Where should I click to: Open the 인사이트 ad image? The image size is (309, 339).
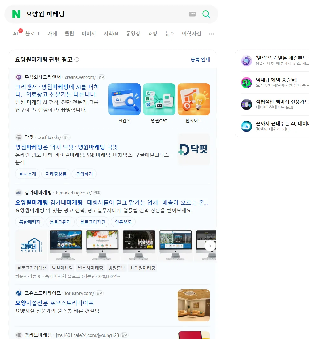(x=194, y=99)
